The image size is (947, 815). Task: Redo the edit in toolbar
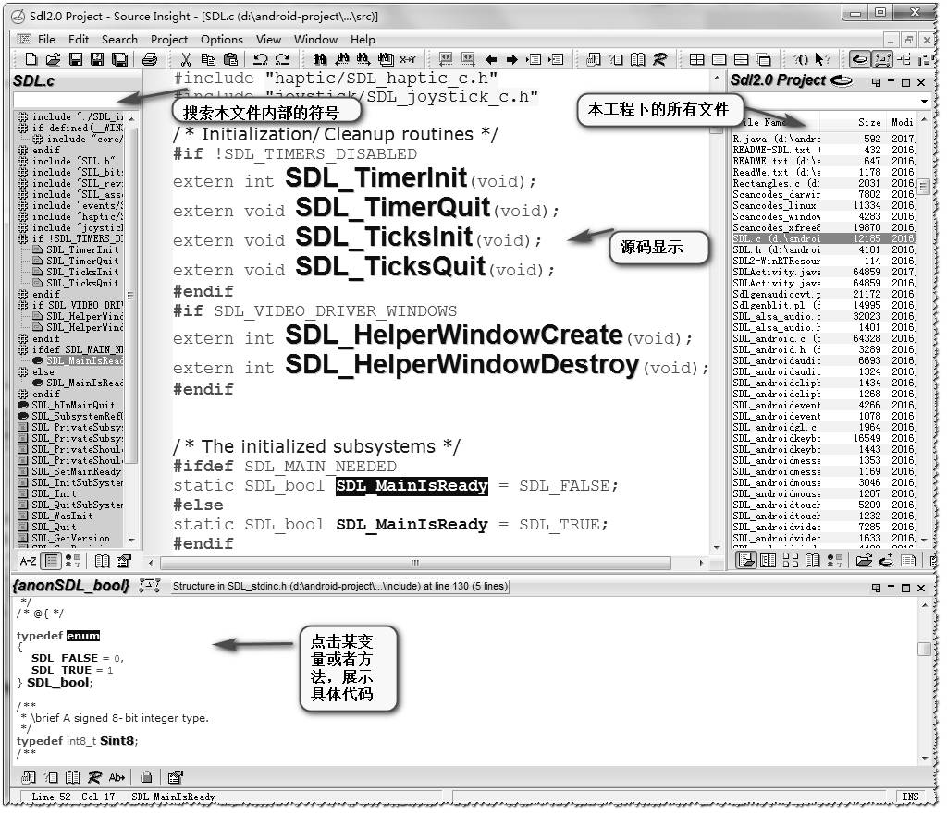coord(283,59)
